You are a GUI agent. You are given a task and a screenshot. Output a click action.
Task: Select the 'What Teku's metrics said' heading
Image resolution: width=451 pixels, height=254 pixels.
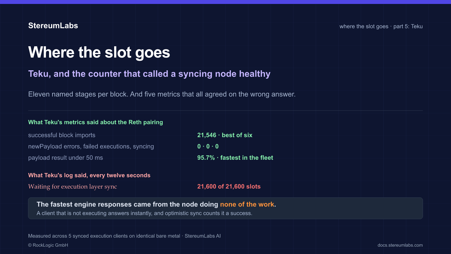96,122
